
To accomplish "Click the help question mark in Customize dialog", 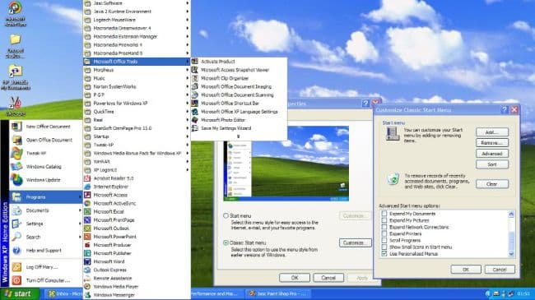I will point(505,110).
